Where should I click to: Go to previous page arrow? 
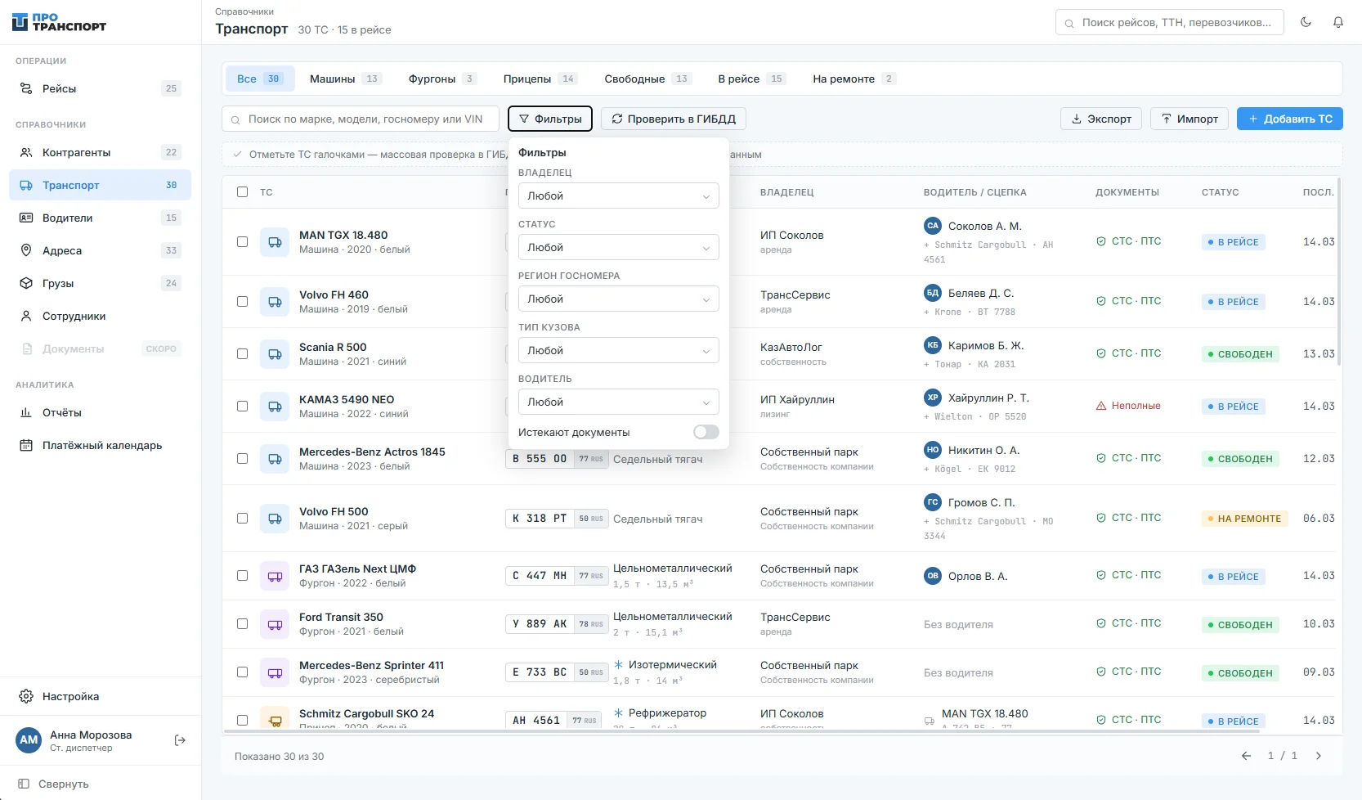[x=1246, y=756]
